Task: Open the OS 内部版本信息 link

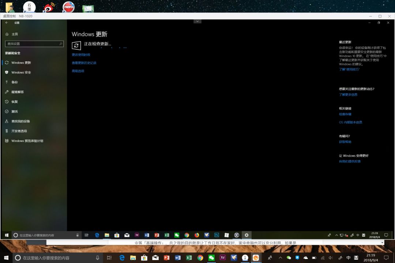Action: (350, 122)
